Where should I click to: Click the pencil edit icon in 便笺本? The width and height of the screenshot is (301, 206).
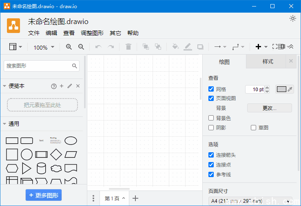70,86
